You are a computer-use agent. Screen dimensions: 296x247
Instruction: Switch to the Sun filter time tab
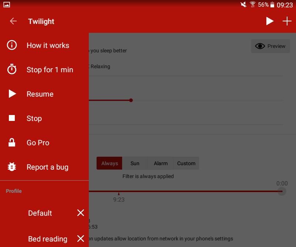pyautogui.click(x=135, y=163)
